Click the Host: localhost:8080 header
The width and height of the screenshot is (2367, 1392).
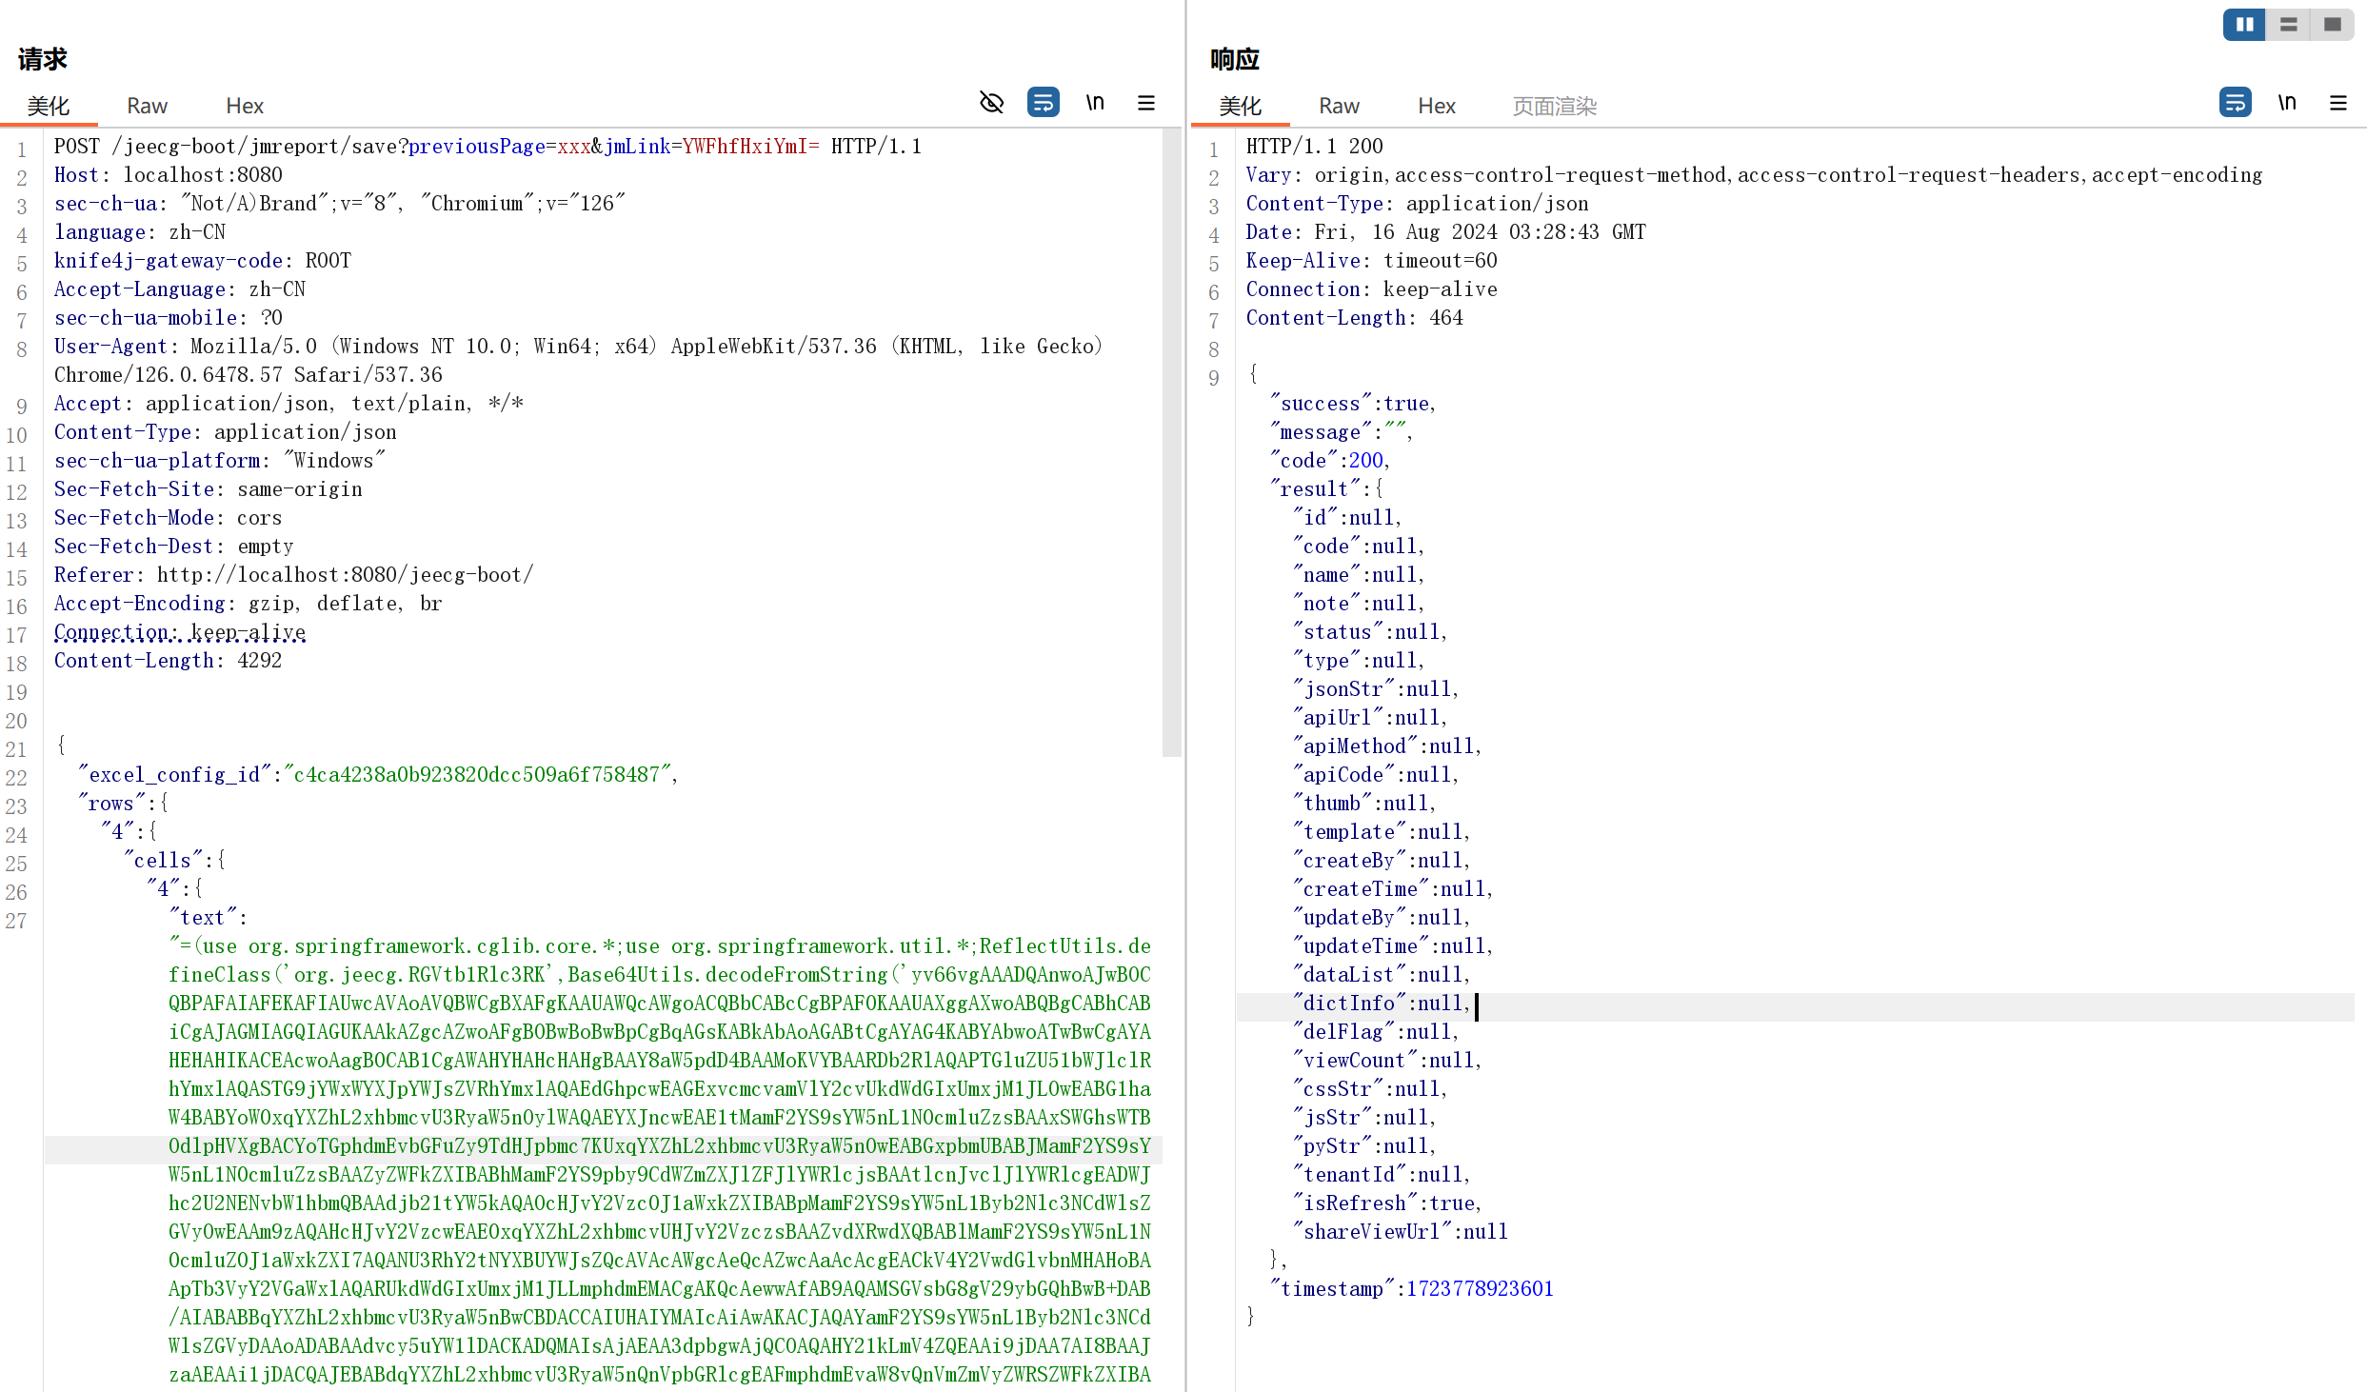click(169, 175)
